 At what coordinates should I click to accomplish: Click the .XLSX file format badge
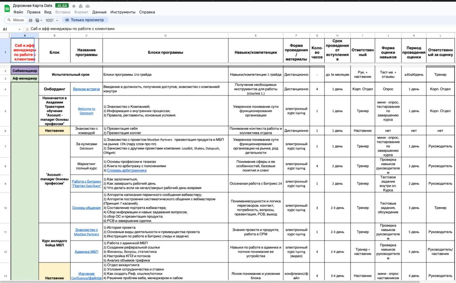tap(62, 6)
